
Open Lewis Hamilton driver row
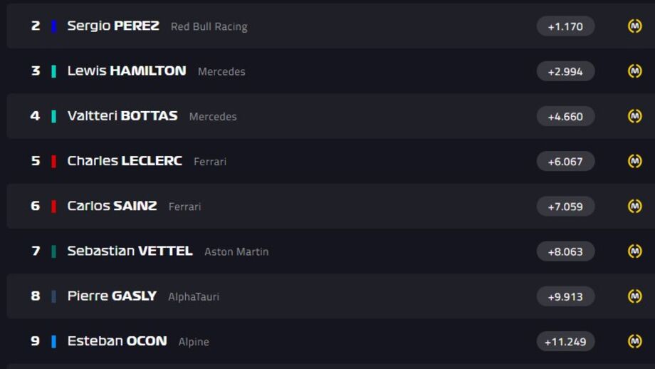click(x=331, y=71)
